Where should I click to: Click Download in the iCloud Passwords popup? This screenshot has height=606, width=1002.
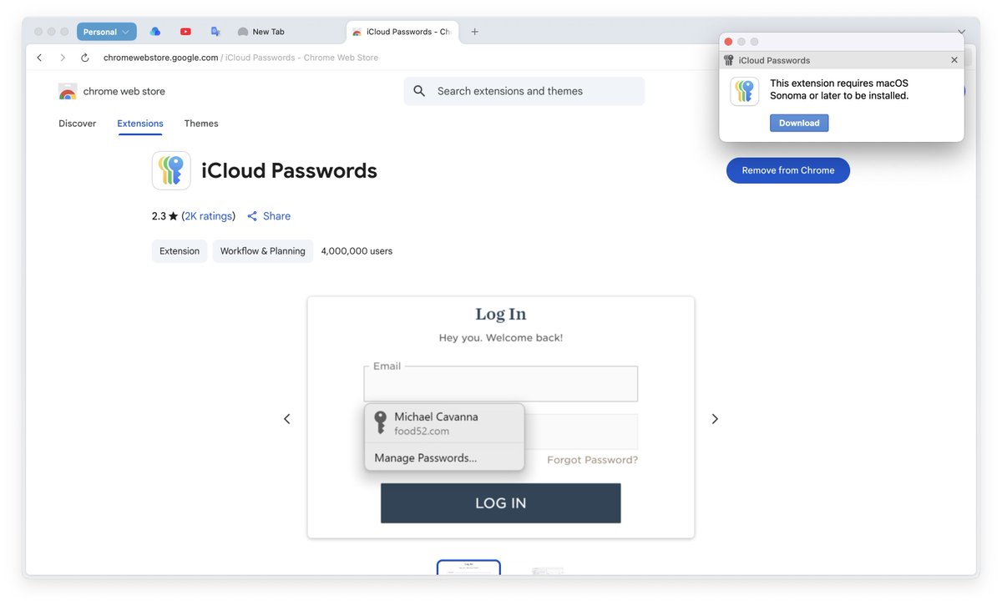[799, 123]
